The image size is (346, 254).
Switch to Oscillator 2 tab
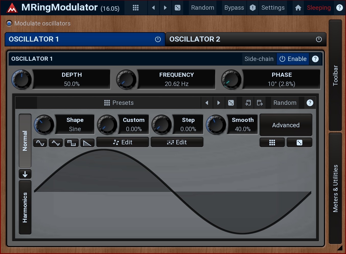point(246,39)
